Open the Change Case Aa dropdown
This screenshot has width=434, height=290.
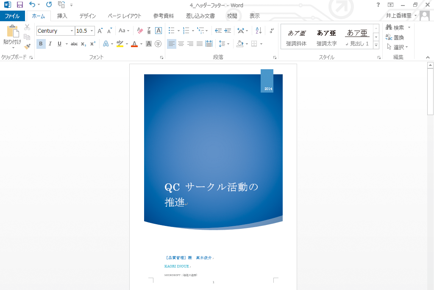click(124, 31)
